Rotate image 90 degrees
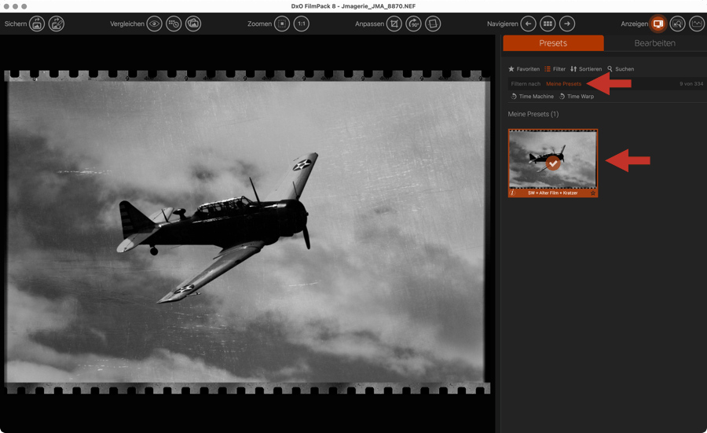This screenshot has width=707, height=433. (413, 24)
